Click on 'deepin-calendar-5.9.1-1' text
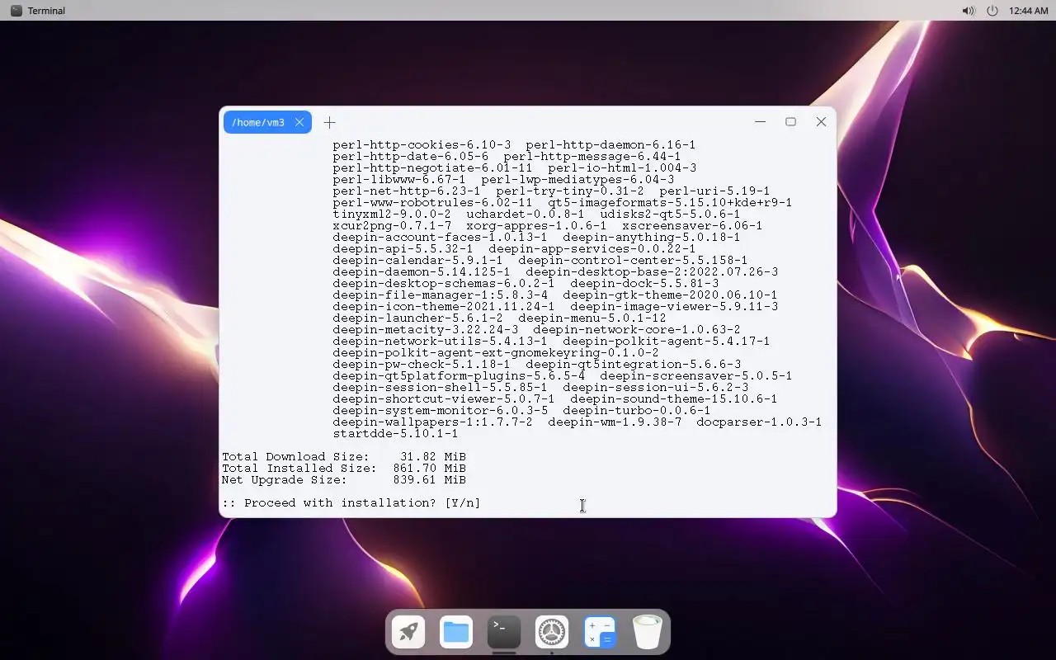 [418, 260]
